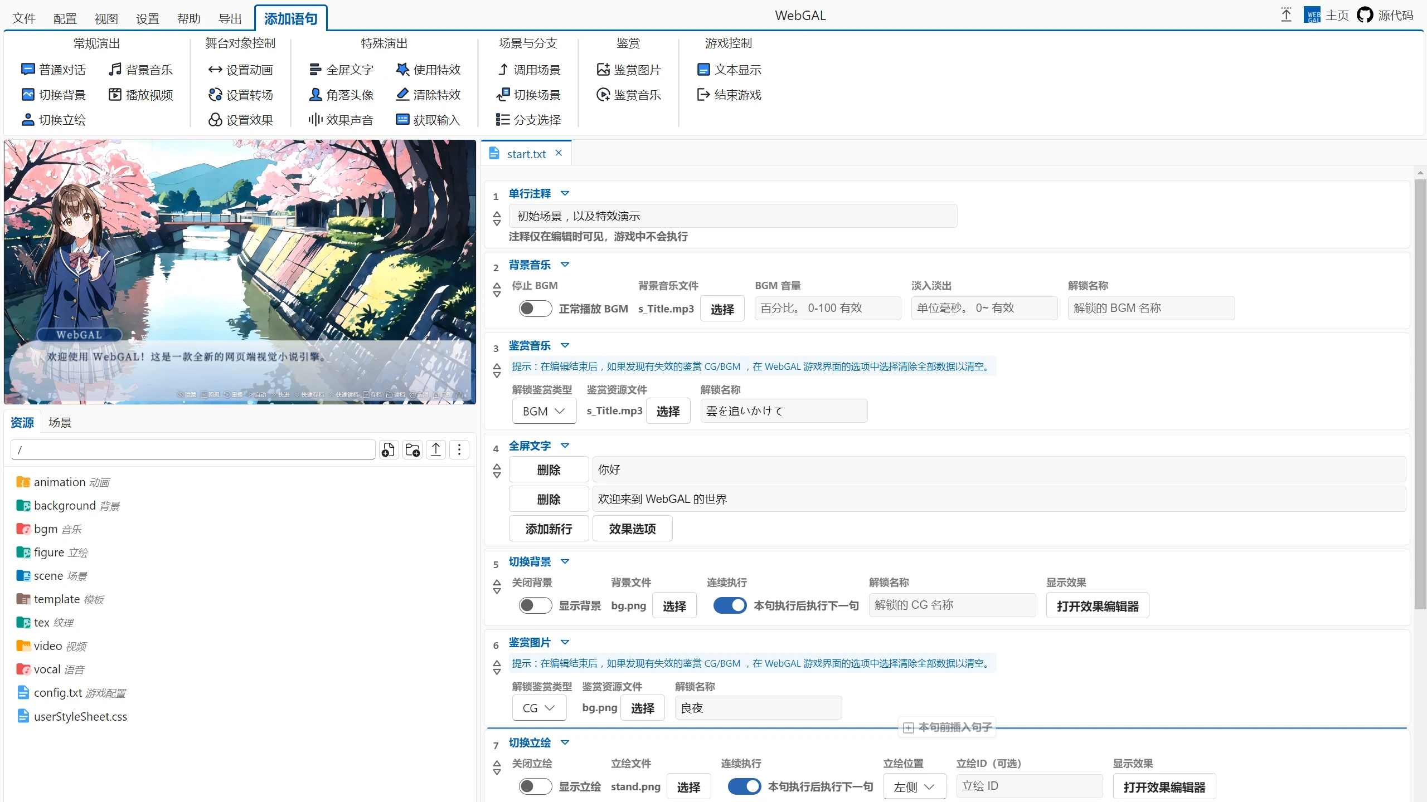Open the background 背景 folder
1427x802 pixels.
point(68,506)
